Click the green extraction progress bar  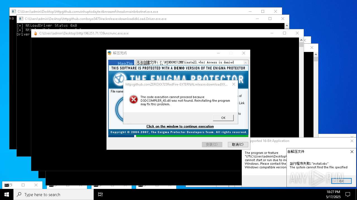tap(192, 136)
